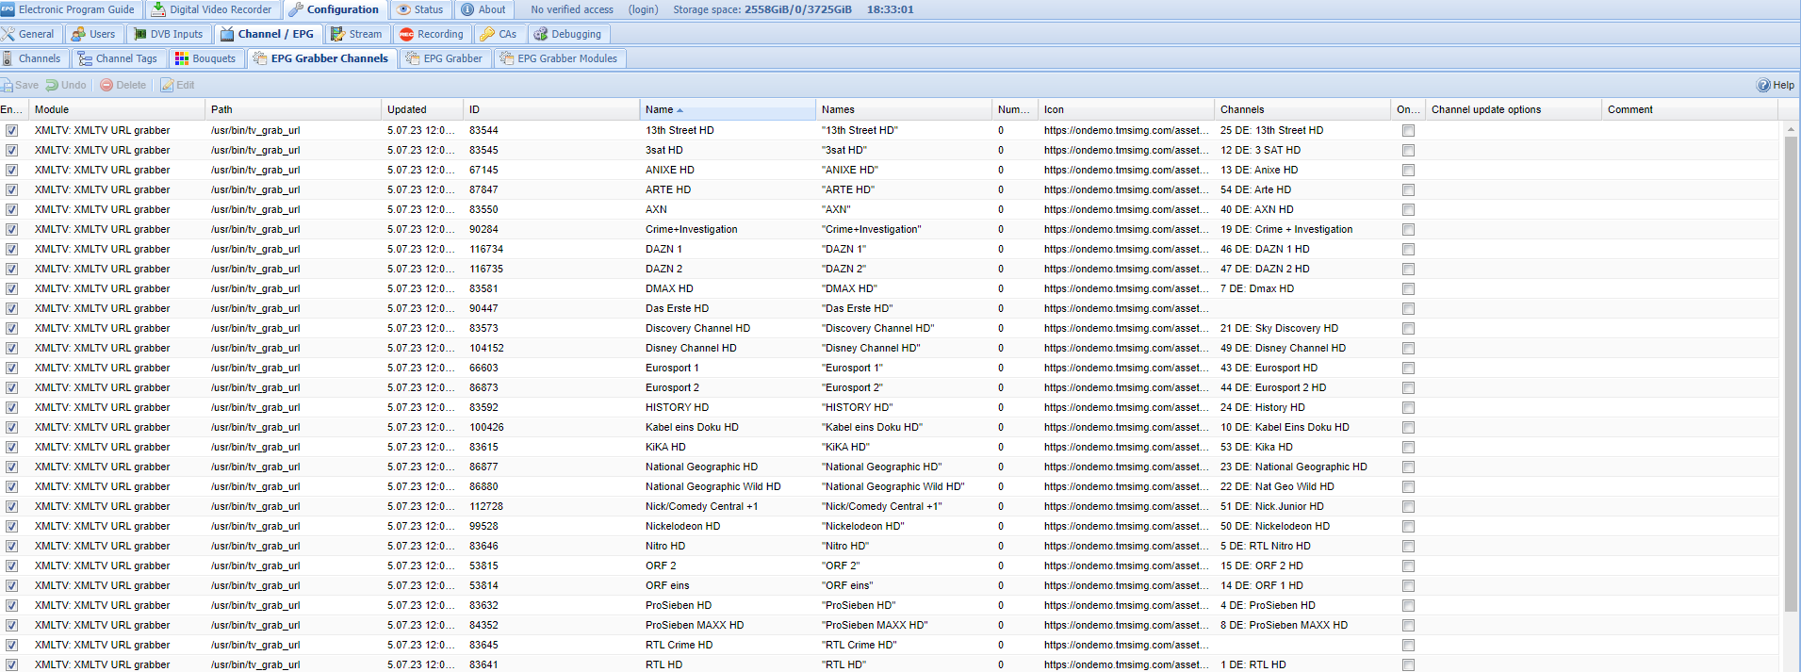This screenshot has height=672, width=1801.
Task: Tick the On... checkbox for ProSieben HD
Action: (1408, 606)
